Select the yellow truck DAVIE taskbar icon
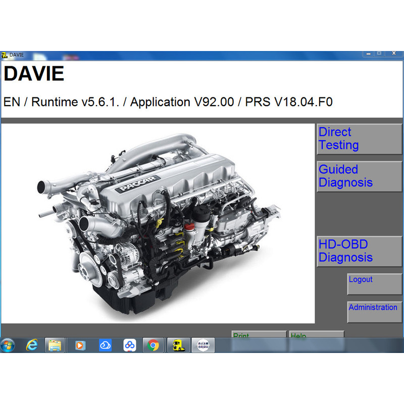Viewport: 404px width, 404px height. click(x=179, y=345)
